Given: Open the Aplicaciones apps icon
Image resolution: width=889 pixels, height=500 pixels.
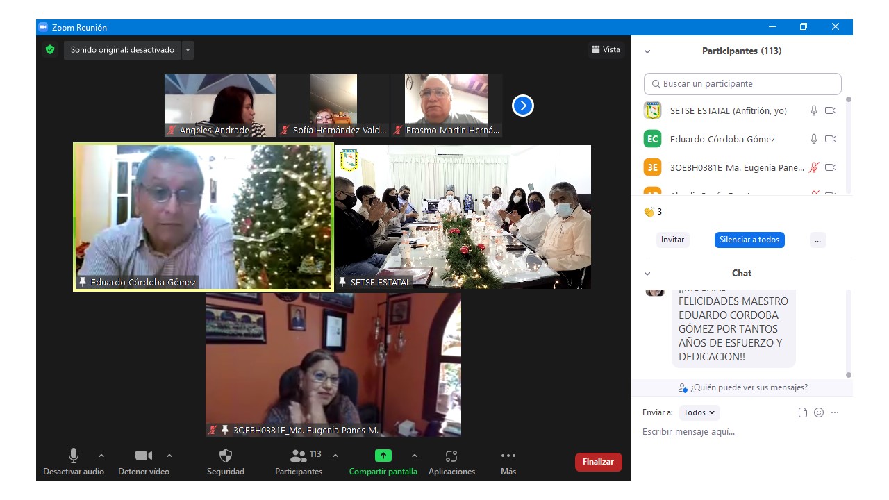Looking at the screenshot, I should point(451,456).
